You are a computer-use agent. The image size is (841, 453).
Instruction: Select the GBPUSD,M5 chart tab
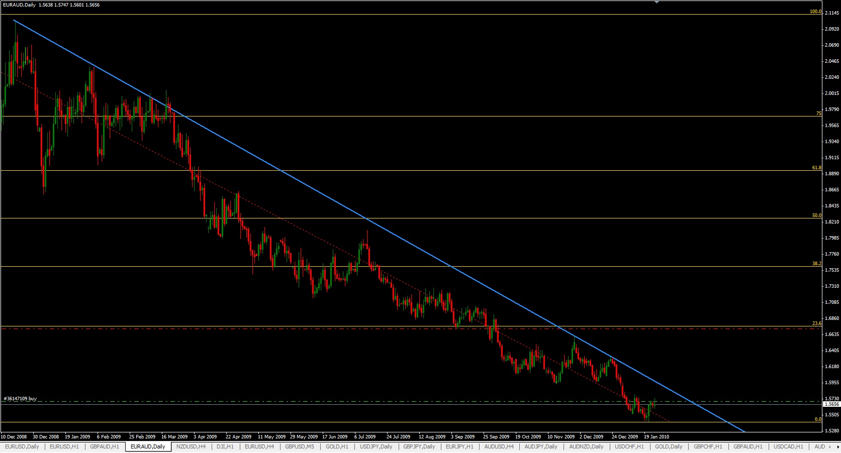point(300,446)
